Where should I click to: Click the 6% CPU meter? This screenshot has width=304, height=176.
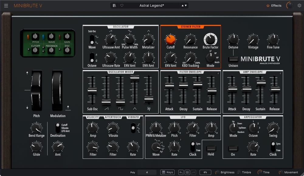tap(205, 172)
